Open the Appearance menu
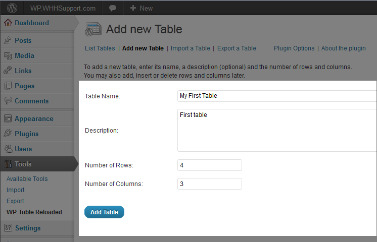Viewport: 377px width, 242px height. (x=34, y=119)
